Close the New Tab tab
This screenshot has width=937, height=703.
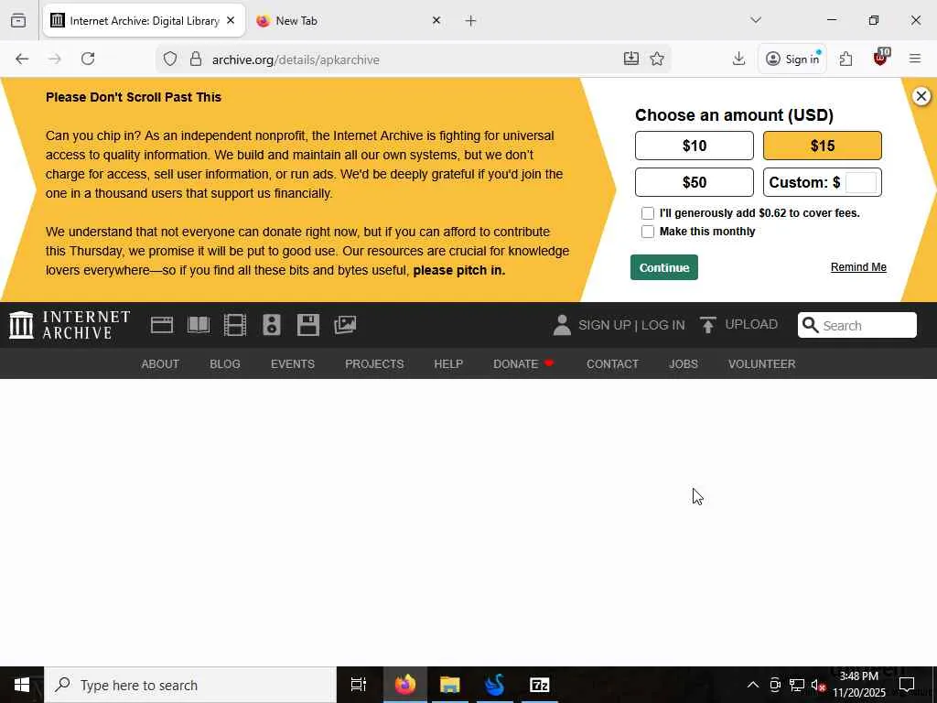(436, 21)
